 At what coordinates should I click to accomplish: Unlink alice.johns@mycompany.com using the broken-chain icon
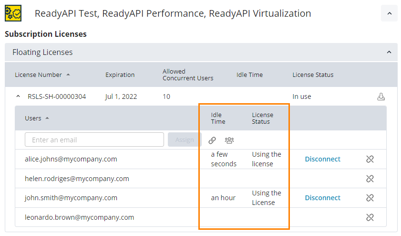point(370,159)
